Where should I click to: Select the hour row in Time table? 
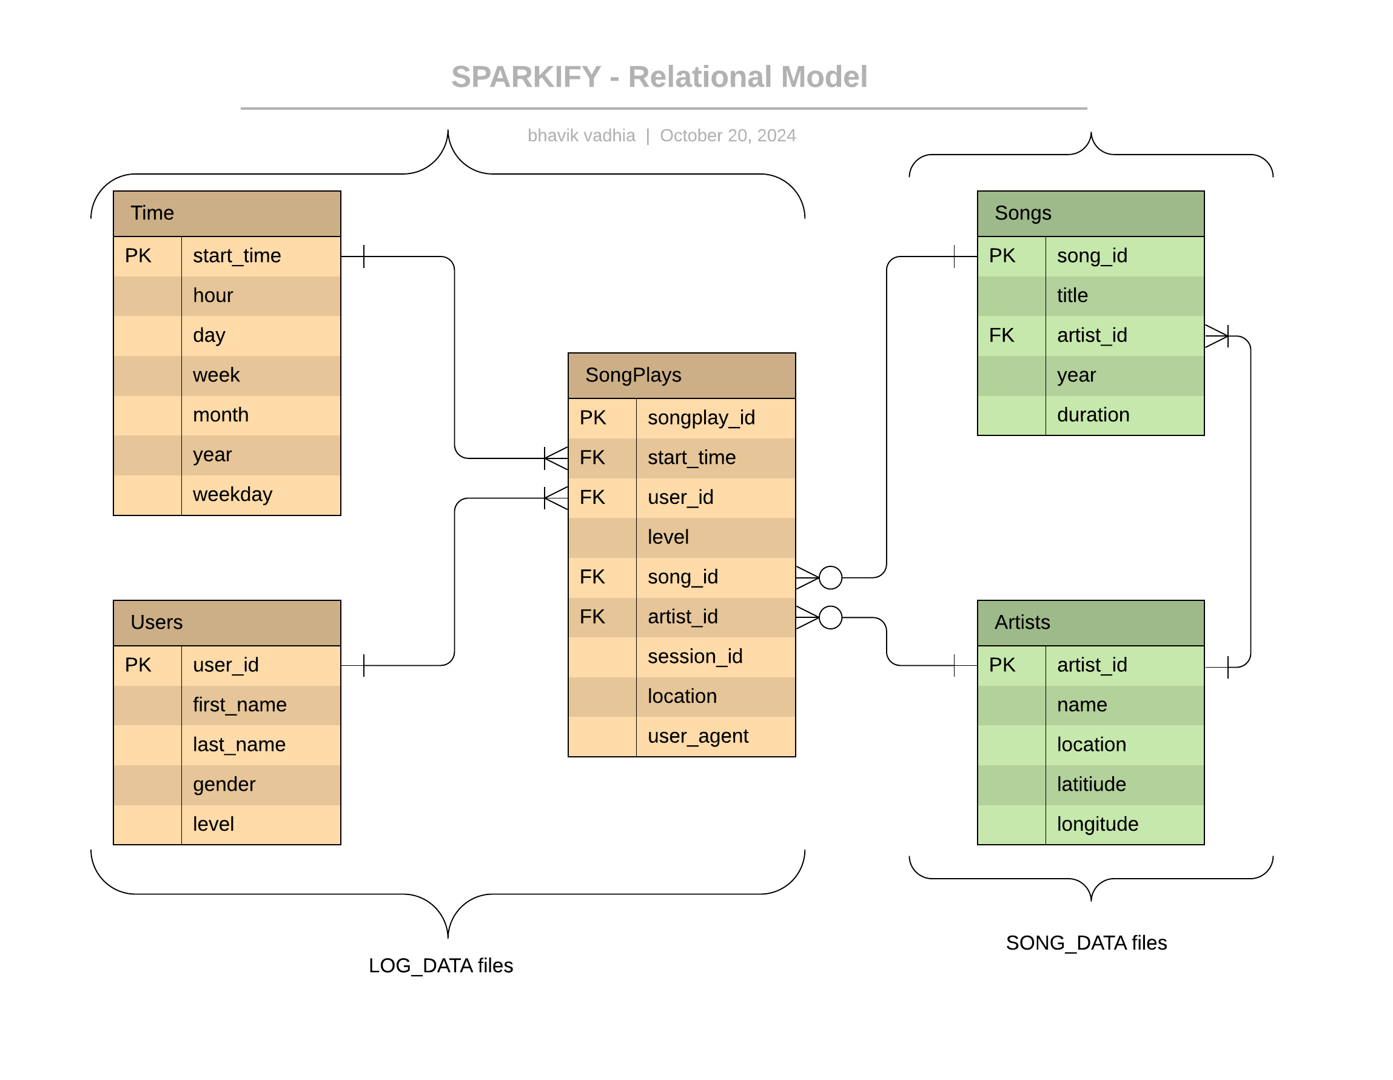point(227,296)
